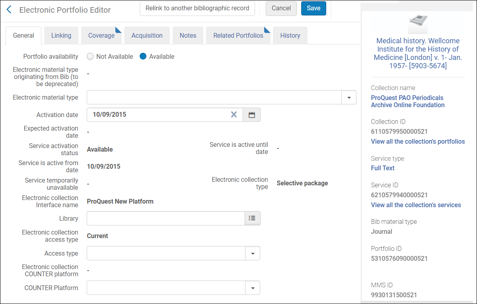Screen dimensions: 477x304
Task: Open the Library selection list icon
Action: (252, 218)
